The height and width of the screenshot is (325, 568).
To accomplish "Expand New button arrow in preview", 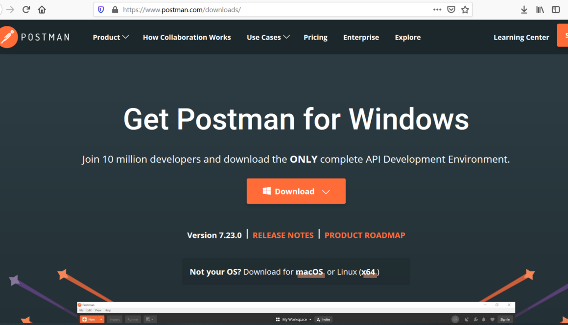I will click(101, 319).
